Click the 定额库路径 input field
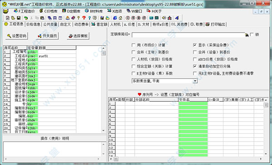The height and width of the screenshot is (165, 272). 188,35
